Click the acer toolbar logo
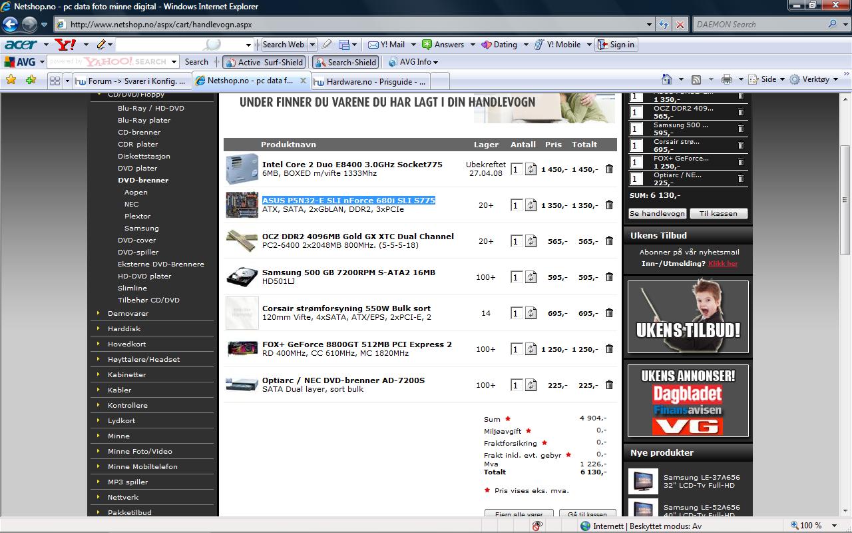This screenshot has height=533, width=852. [x=21, y=45]
